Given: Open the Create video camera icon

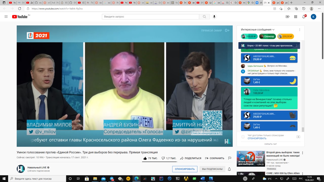Looking at the screenshot, I should click(x=287, y=17).
